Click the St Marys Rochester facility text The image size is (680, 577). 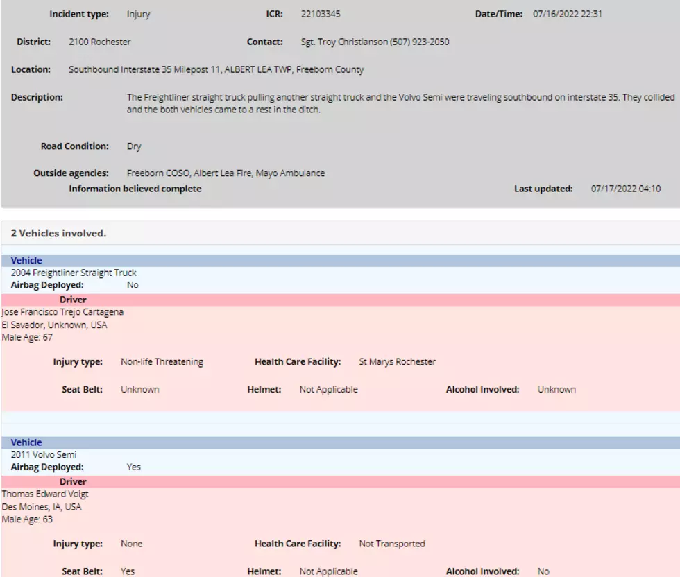[397, 361]
